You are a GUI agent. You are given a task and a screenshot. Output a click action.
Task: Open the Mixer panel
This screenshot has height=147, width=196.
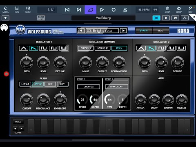click(28, 10)
